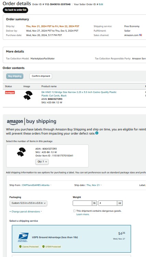Click the red Unshipped status badge
This screenshot has width=146, height=257.
10,93
